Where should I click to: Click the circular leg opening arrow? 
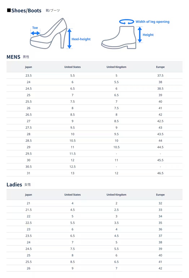point(127,22)
